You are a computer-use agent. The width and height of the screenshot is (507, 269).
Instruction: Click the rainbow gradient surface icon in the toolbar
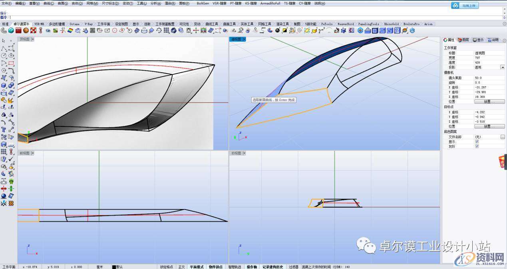point(70,30)
